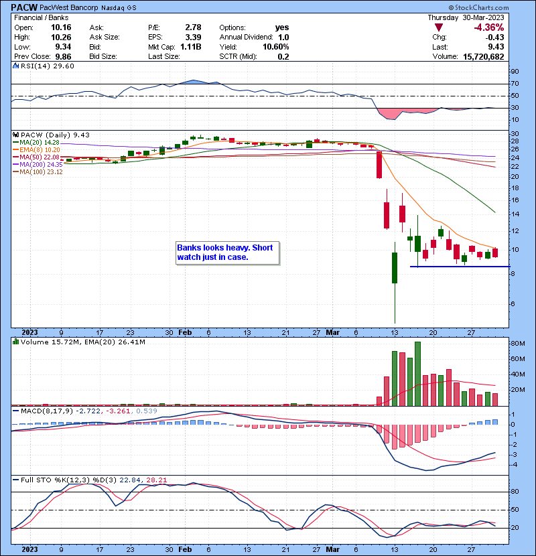Image resolution: width=536 pixels, height=556 pixels.
Task: Click the -4.36% percent change
Action: coord(489,27)
